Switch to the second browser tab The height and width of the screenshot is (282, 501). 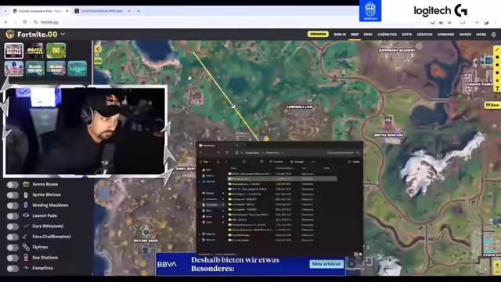[103, 11]
